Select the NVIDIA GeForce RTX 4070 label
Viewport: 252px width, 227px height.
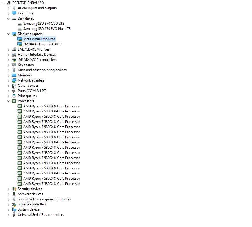click(42, 44)
